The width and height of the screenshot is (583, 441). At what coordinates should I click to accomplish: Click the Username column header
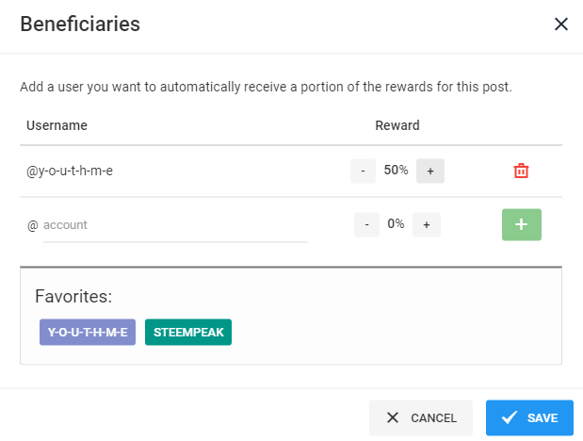57,125
